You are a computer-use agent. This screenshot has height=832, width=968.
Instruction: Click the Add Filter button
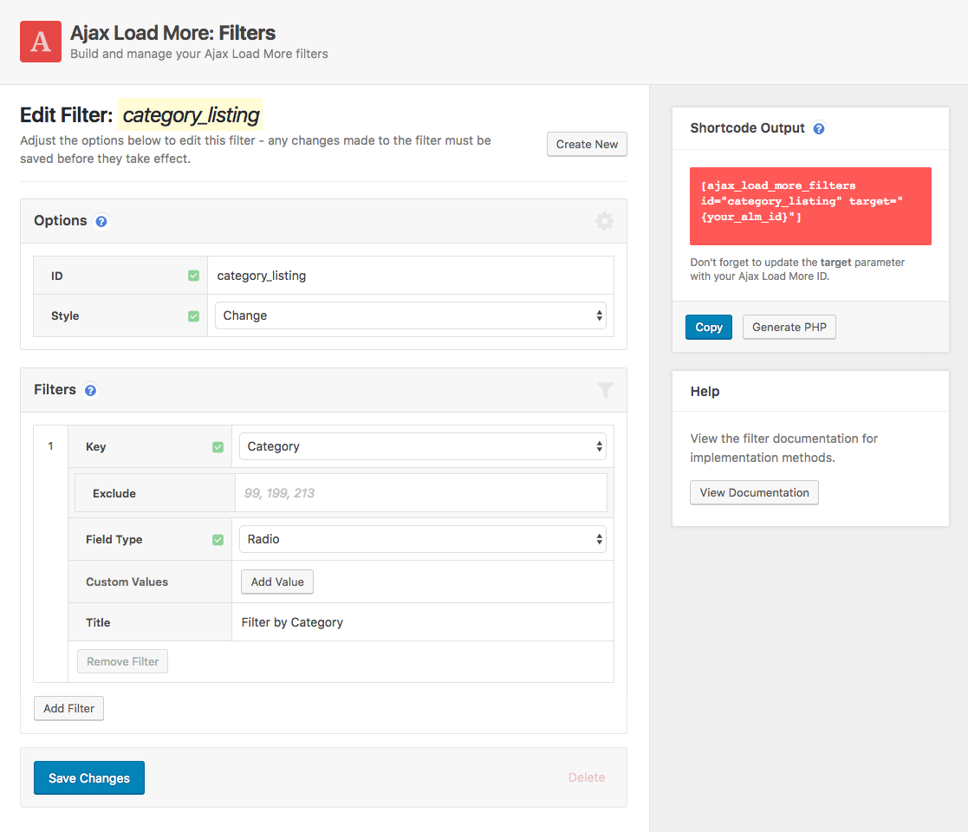pos(68,708)
